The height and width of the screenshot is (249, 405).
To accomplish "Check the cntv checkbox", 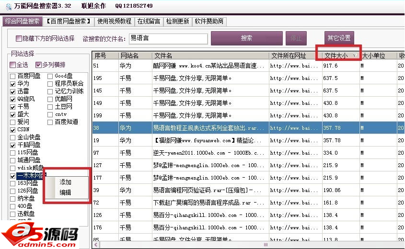I will (50, 114).
